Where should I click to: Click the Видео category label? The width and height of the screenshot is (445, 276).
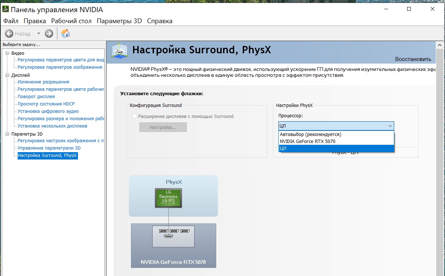coord(18,53)
